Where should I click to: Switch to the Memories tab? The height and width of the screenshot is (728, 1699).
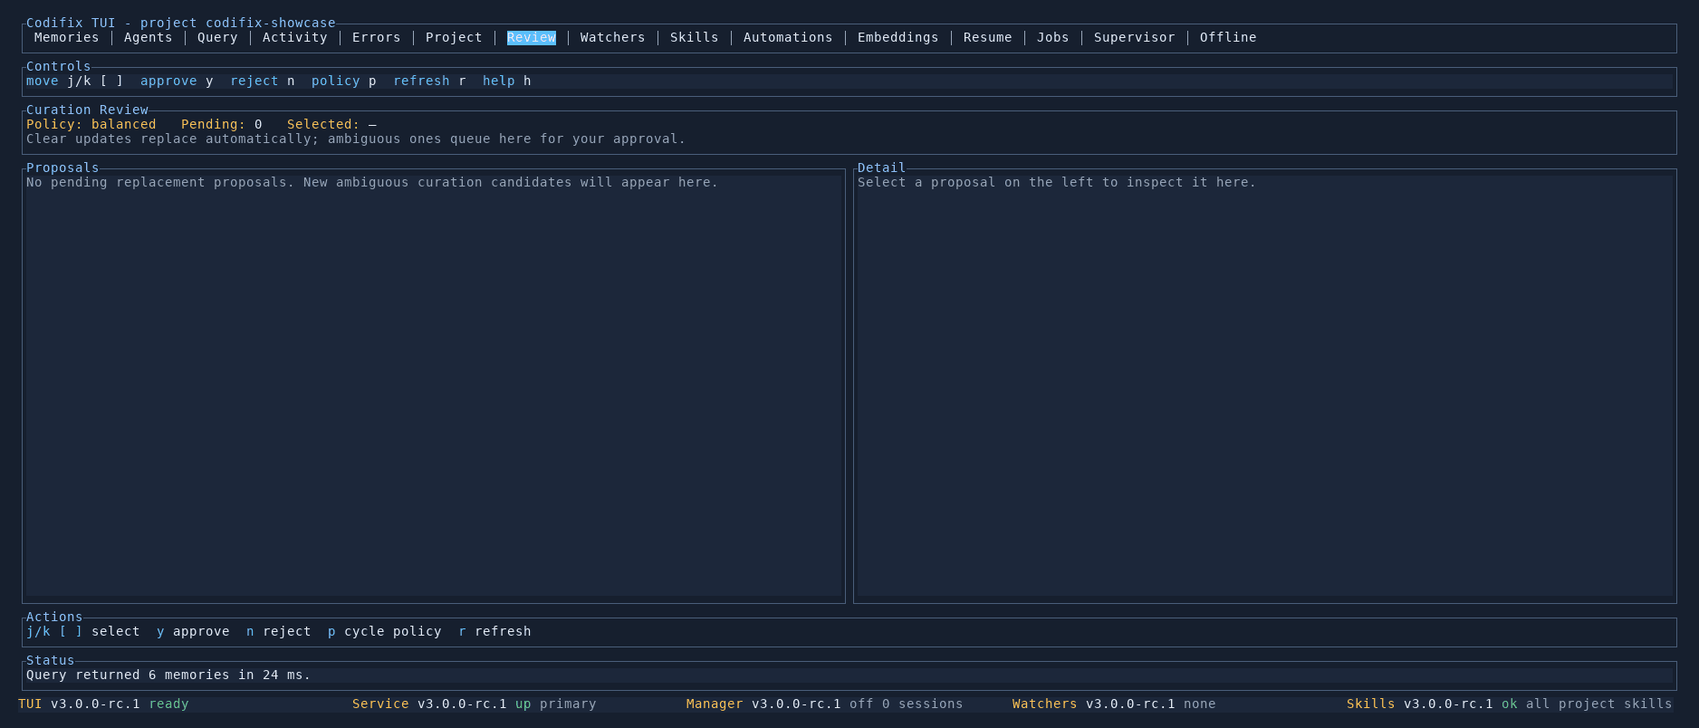66,37
